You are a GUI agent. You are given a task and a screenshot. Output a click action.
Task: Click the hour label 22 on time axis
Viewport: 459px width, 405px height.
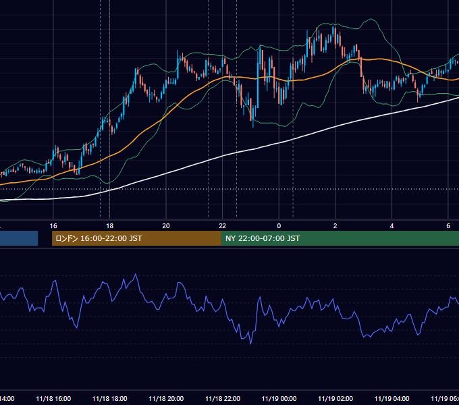pos(223,226)
